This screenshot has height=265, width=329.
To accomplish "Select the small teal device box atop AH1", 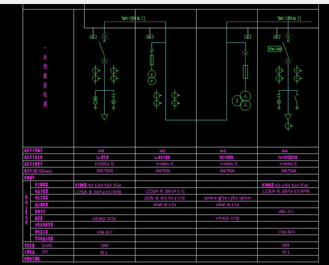I will (x=93, y=37).
